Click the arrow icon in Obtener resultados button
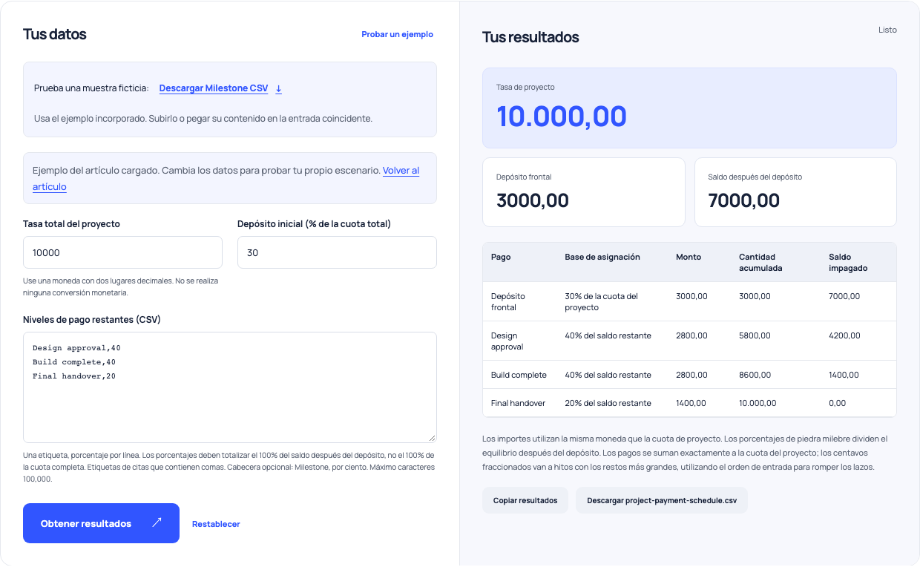 pos(157,523)
